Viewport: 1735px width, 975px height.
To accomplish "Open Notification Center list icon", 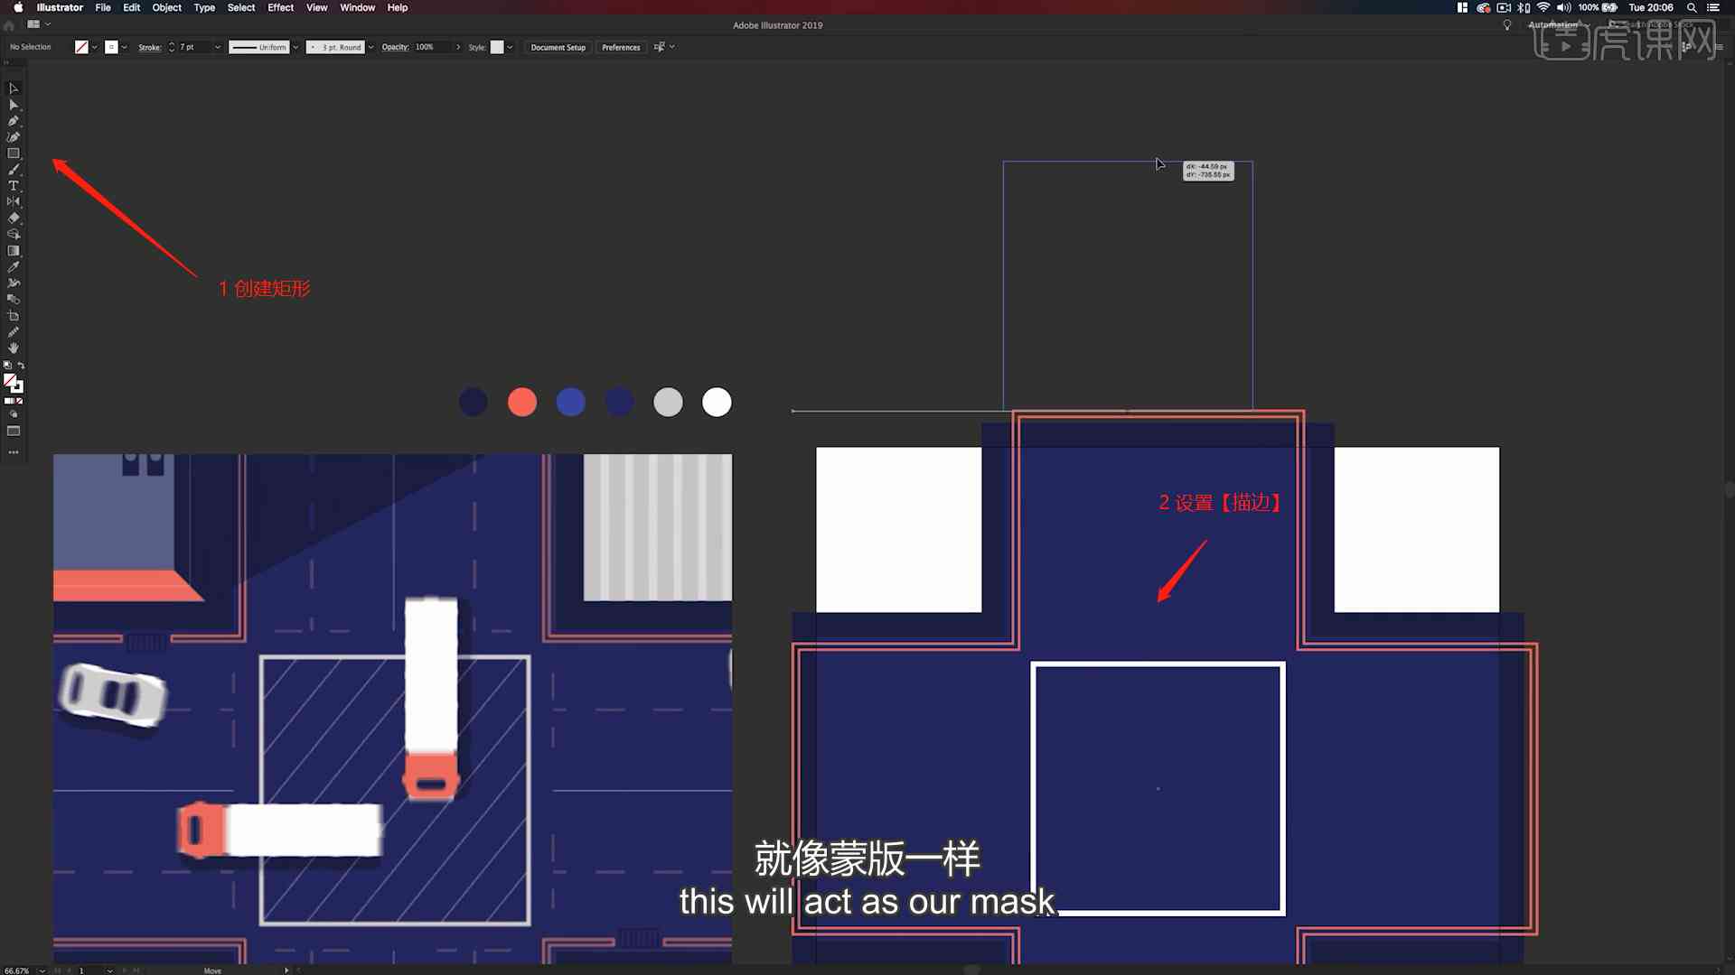I will [1713, 7].
